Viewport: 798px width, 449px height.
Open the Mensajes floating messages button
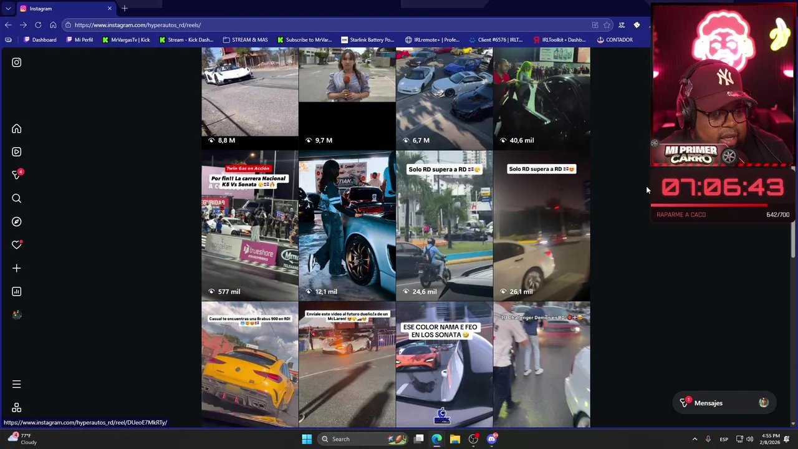(x=724, y=403)
